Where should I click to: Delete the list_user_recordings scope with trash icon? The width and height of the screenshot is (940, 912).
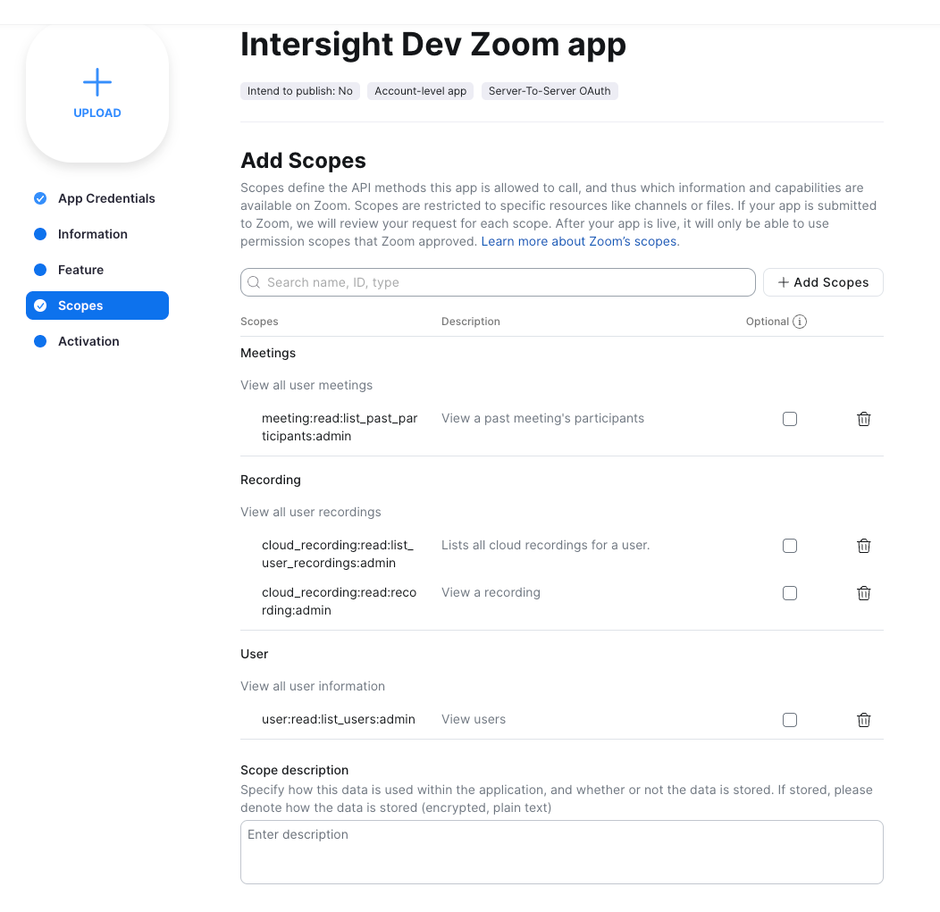click(x=864, y=546)
